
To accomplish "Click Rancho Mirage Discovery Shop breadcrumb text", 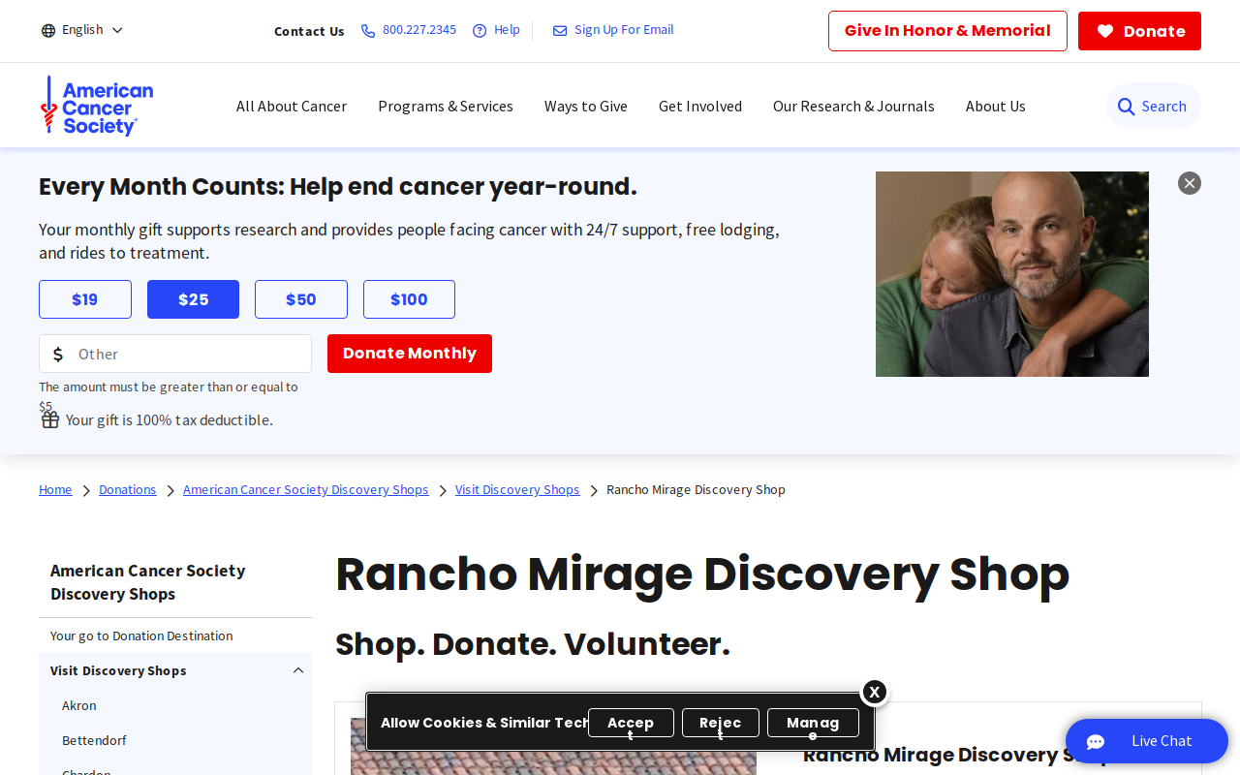I will click(696, 489).
